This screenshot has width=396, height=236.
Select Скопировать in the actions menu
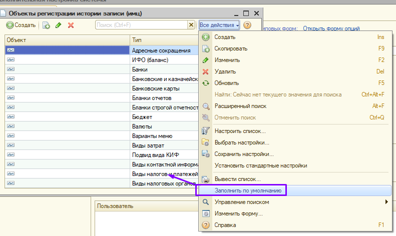[231, 48]
